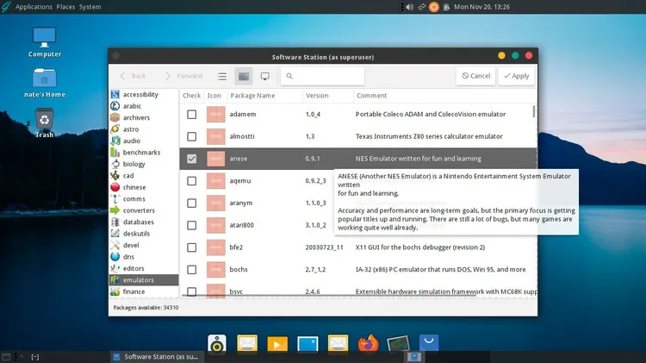Check the almostti package checkbox
Viewport: 646px width, 363px height.
click(x=191, y=136)
